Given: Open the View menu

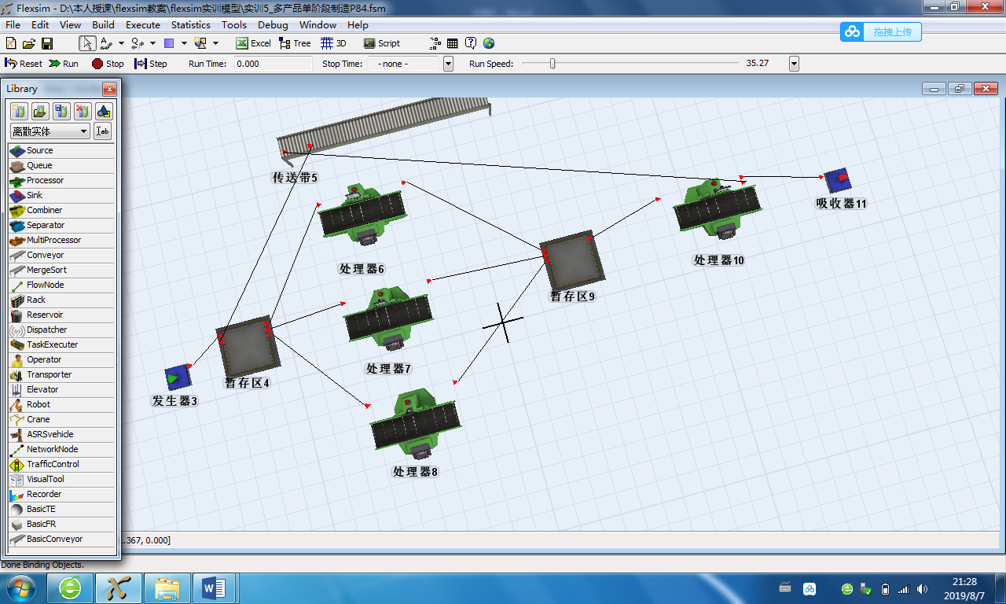Looking at the screenshot, I should 70,24.
